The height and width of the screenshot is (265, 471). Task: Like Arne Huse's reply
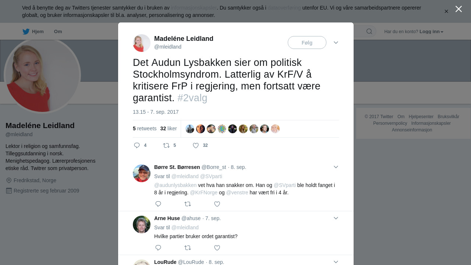pos(217,248)
